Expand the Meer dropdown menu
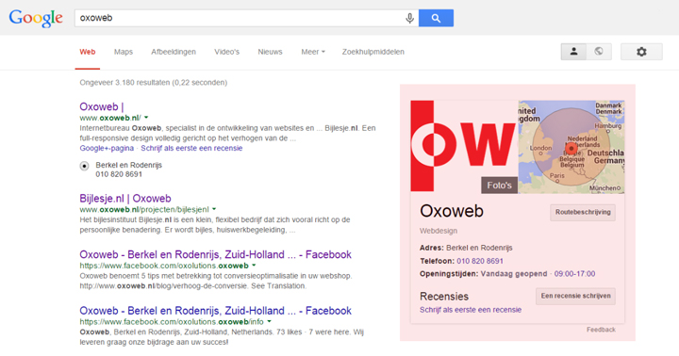This screenshot has width=679, height=356. click(313, 52)
